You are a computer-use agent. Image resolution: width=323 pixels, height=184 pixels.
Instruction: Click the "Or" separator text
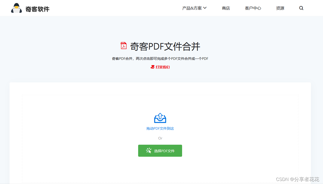pos(160,138)
